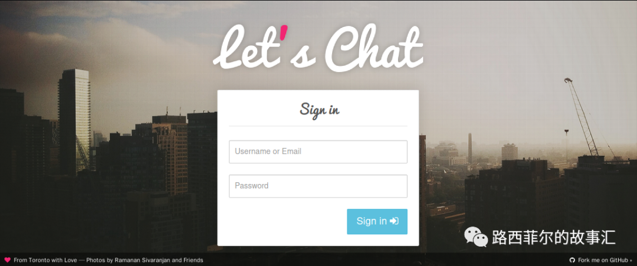The height and width of the screenshot is (266, 637).
Task: Click the blue Sign in button
Action: [x=377, y=221]
